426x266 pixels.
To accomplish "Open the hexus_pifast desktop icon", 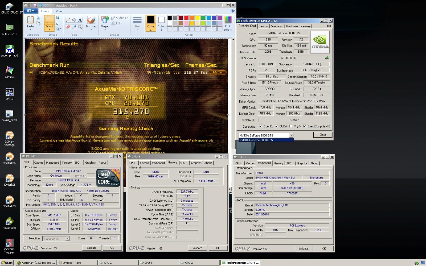I will pos(9,115).
